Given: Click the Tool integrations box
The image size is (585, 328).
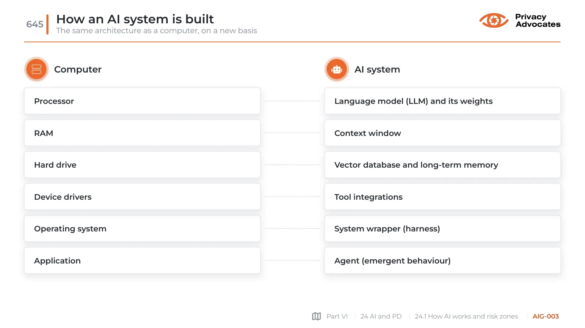Looking at the screenshot, I should click(x=442, y=197).
